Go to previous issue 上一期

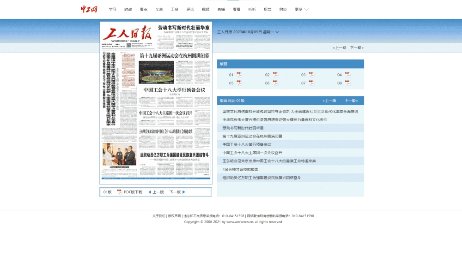(x=340, y=48)
